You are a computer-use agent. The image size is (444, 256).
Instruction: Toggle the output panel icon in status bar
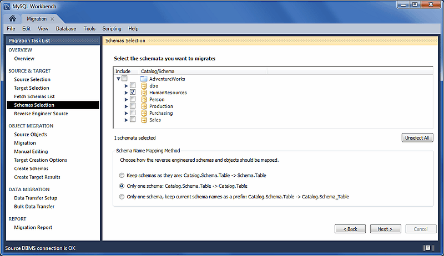tap(428, 248)
